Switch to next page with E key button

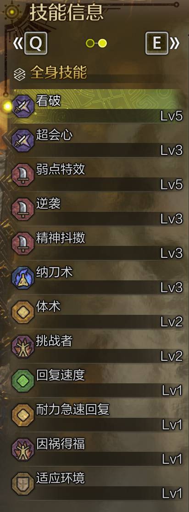pos(157,43)
